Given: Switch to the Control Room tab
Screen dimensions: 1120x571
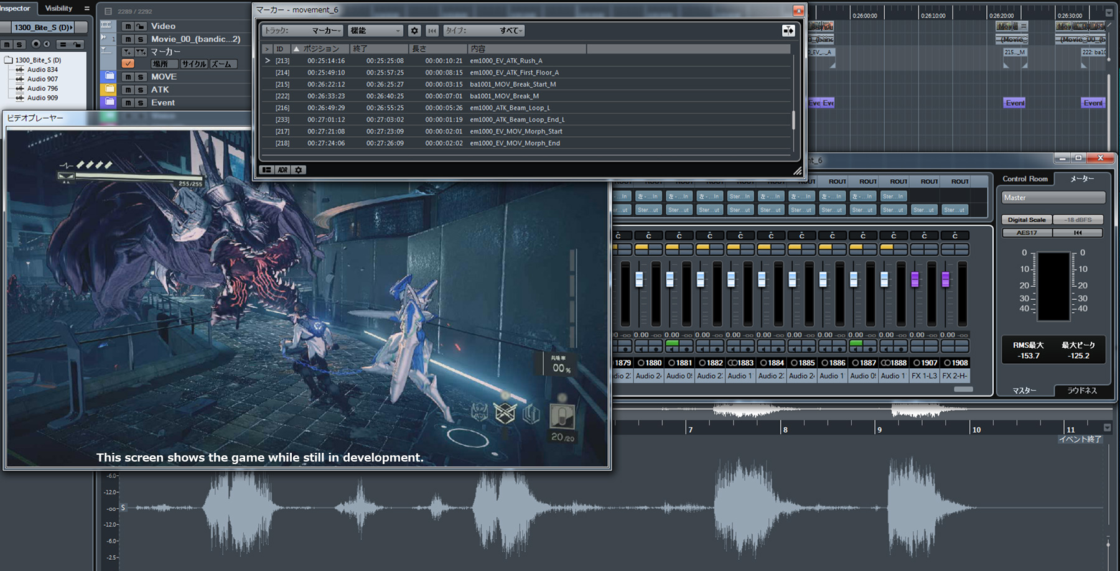Looking at the screenshot, I should [1025, 179].
